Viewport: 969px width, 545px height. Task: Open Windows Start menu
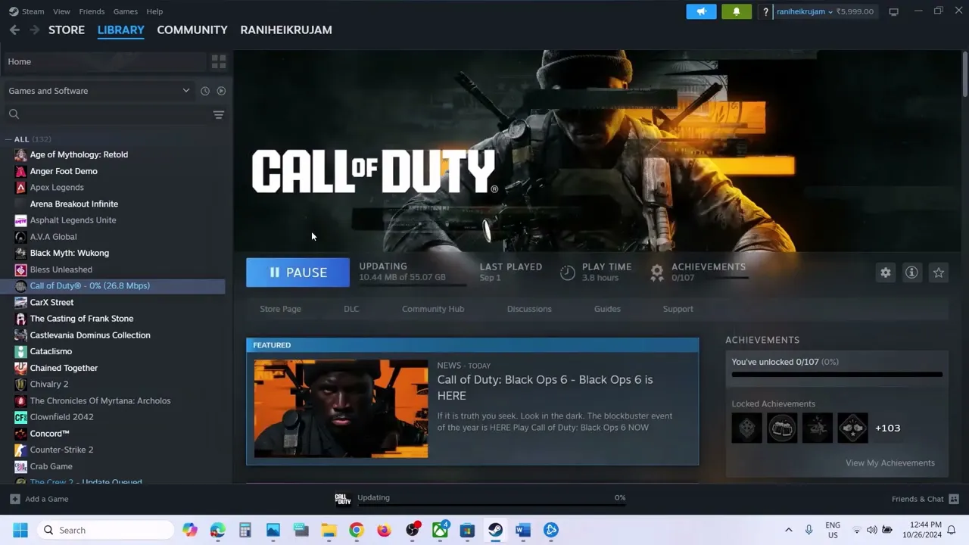pos(20,530)
